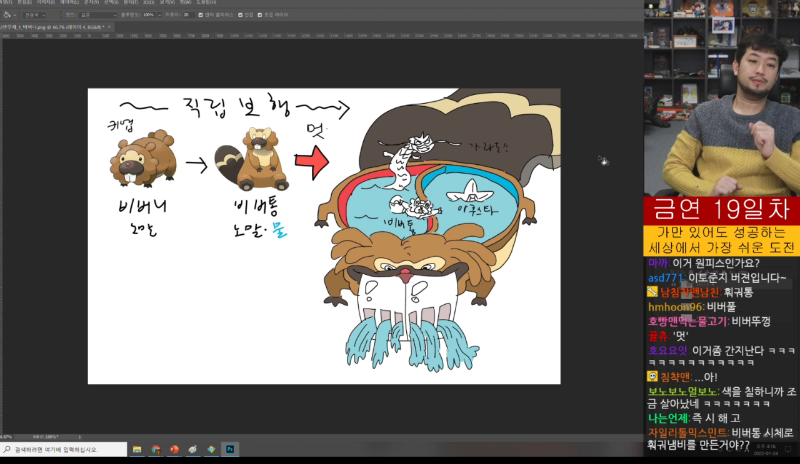Image resolution: width=800 pixels, height=464 pixels.
Task: Click the 비버니 beaver image on the canvas
Action: click(143, 159)
